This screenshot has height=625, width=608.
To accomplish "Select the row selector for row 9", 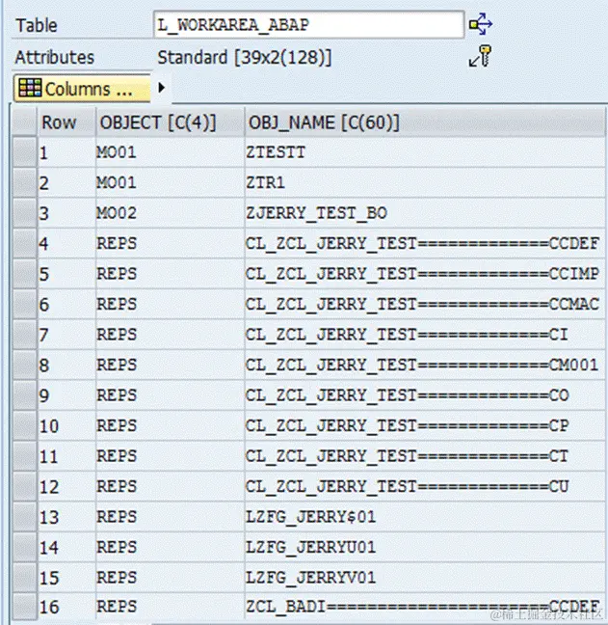I will (25, 395).
